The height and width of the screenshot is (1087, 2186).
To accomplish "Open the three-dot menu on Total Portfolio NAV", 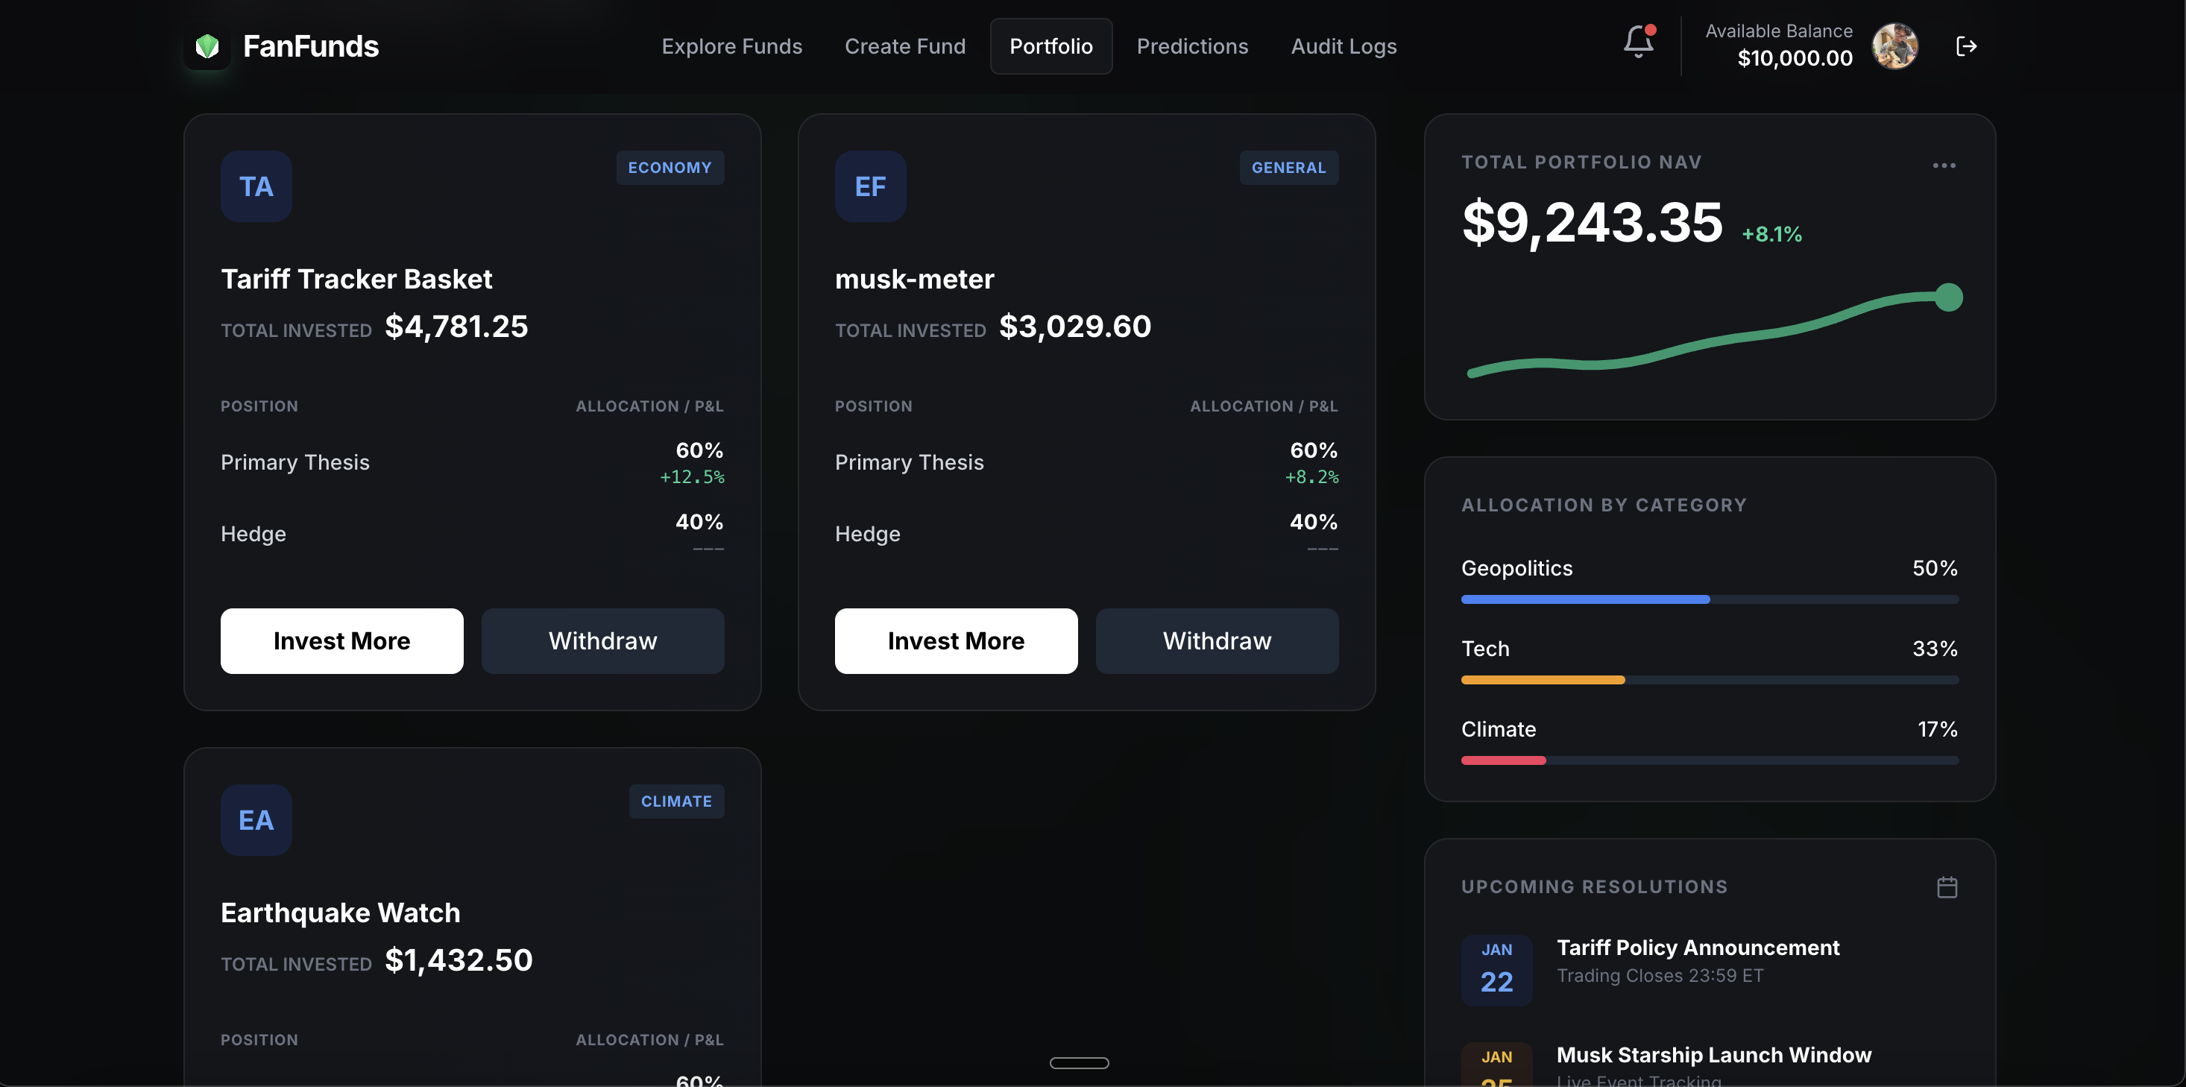I will point(1943,166).
